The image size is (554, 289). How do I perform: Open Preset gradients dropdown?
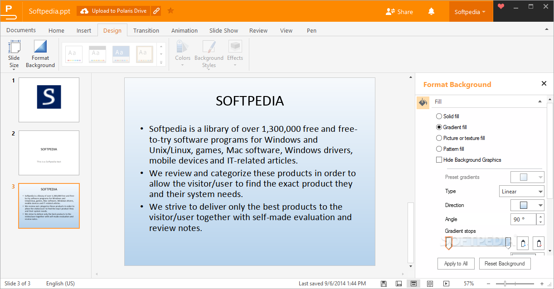click(x=527, y=177)
